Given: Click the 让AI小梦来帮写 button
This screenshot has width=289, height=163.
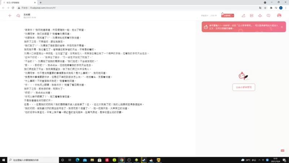Looking at the screenshot, I should (243, 87).
